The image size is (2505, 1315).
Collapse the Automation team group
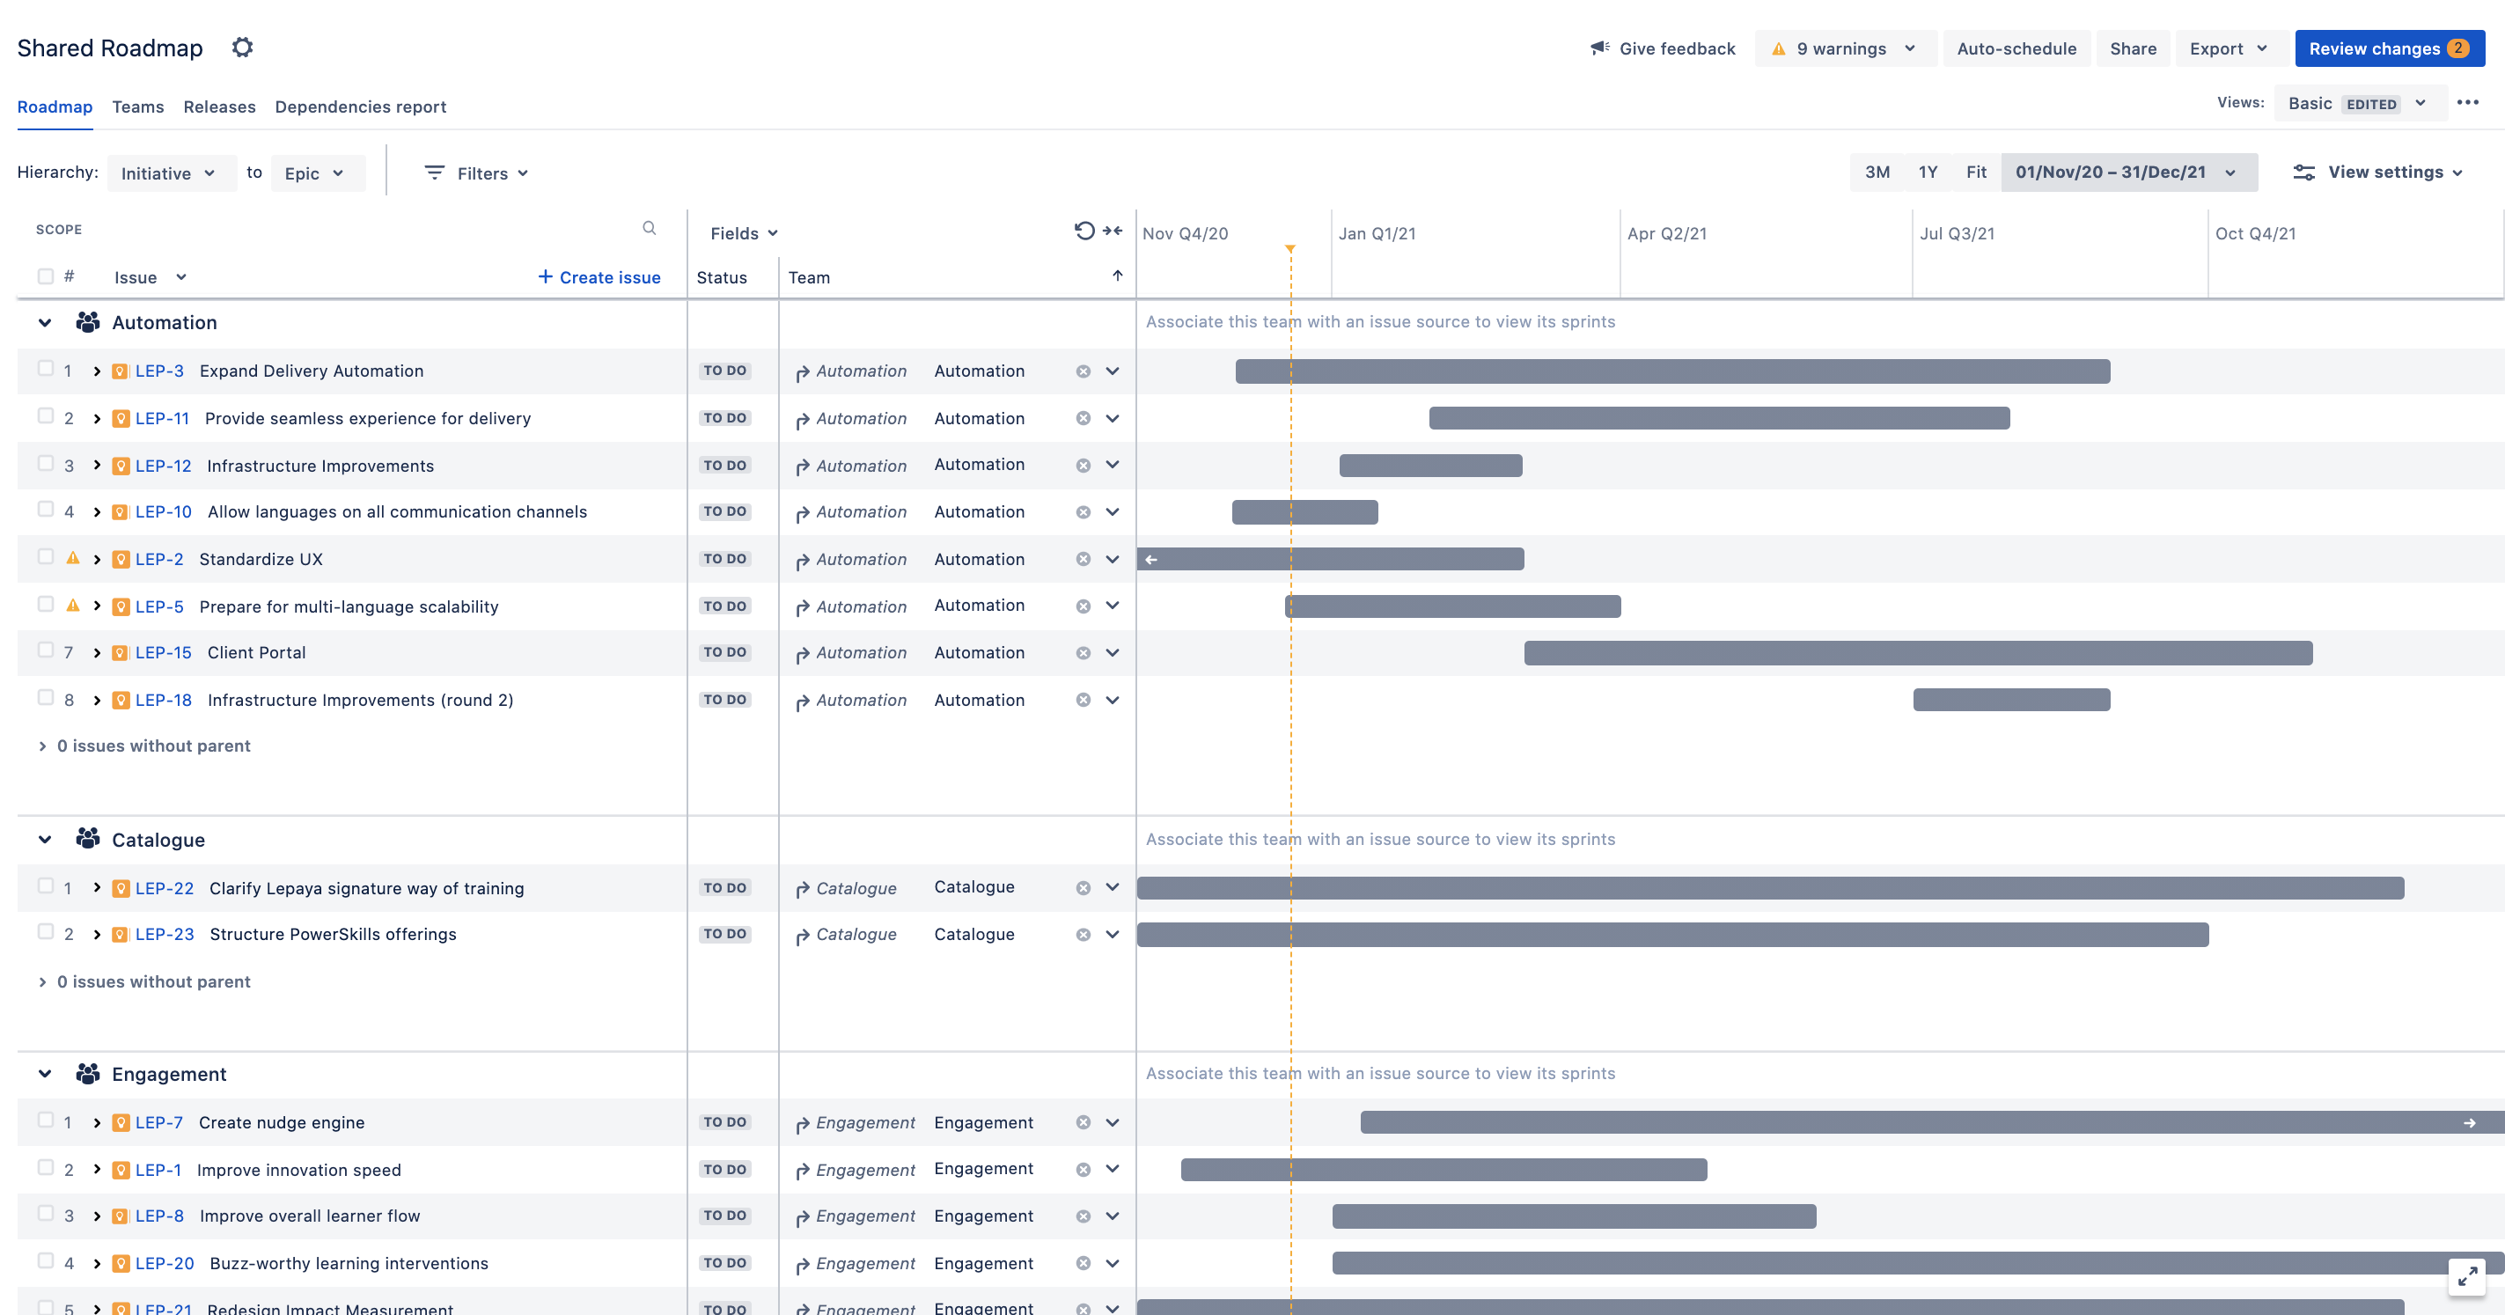45,323
